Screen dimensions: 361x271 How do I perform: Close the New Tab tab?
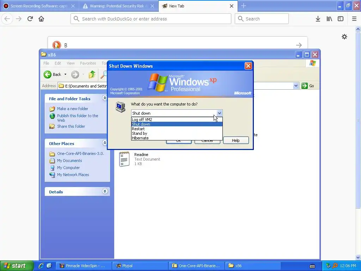pyautogui.click(x=232, y=6)
